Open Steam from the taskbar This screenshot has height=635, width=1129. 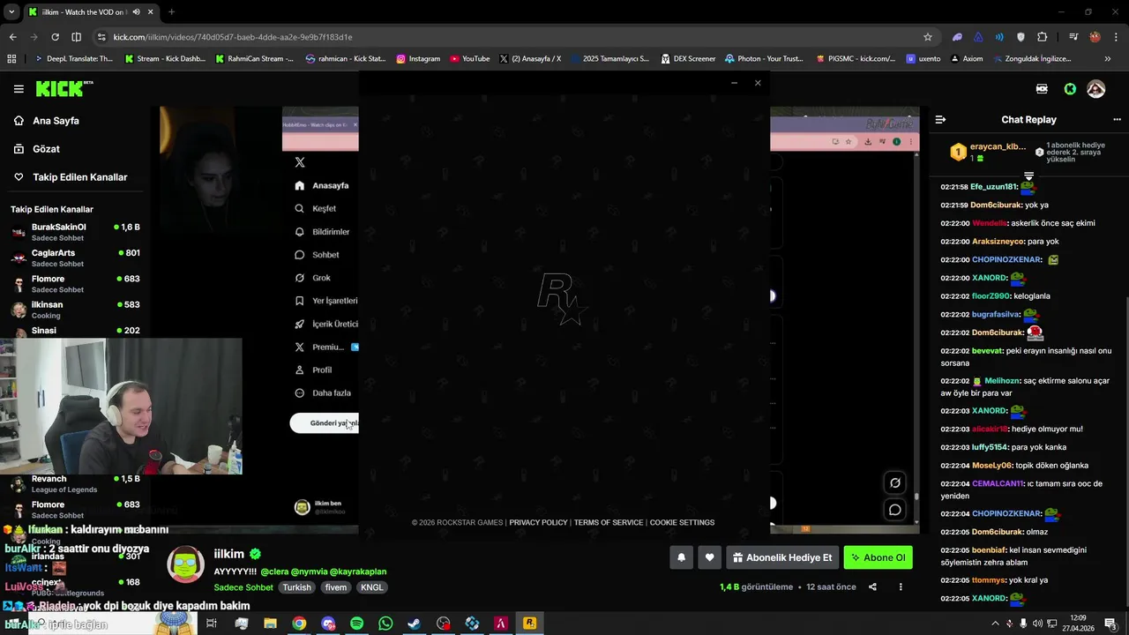point(414,624)
